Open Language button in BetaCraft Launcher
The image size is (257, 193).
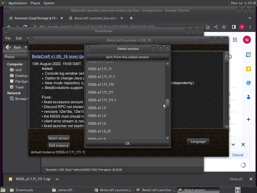198,141
